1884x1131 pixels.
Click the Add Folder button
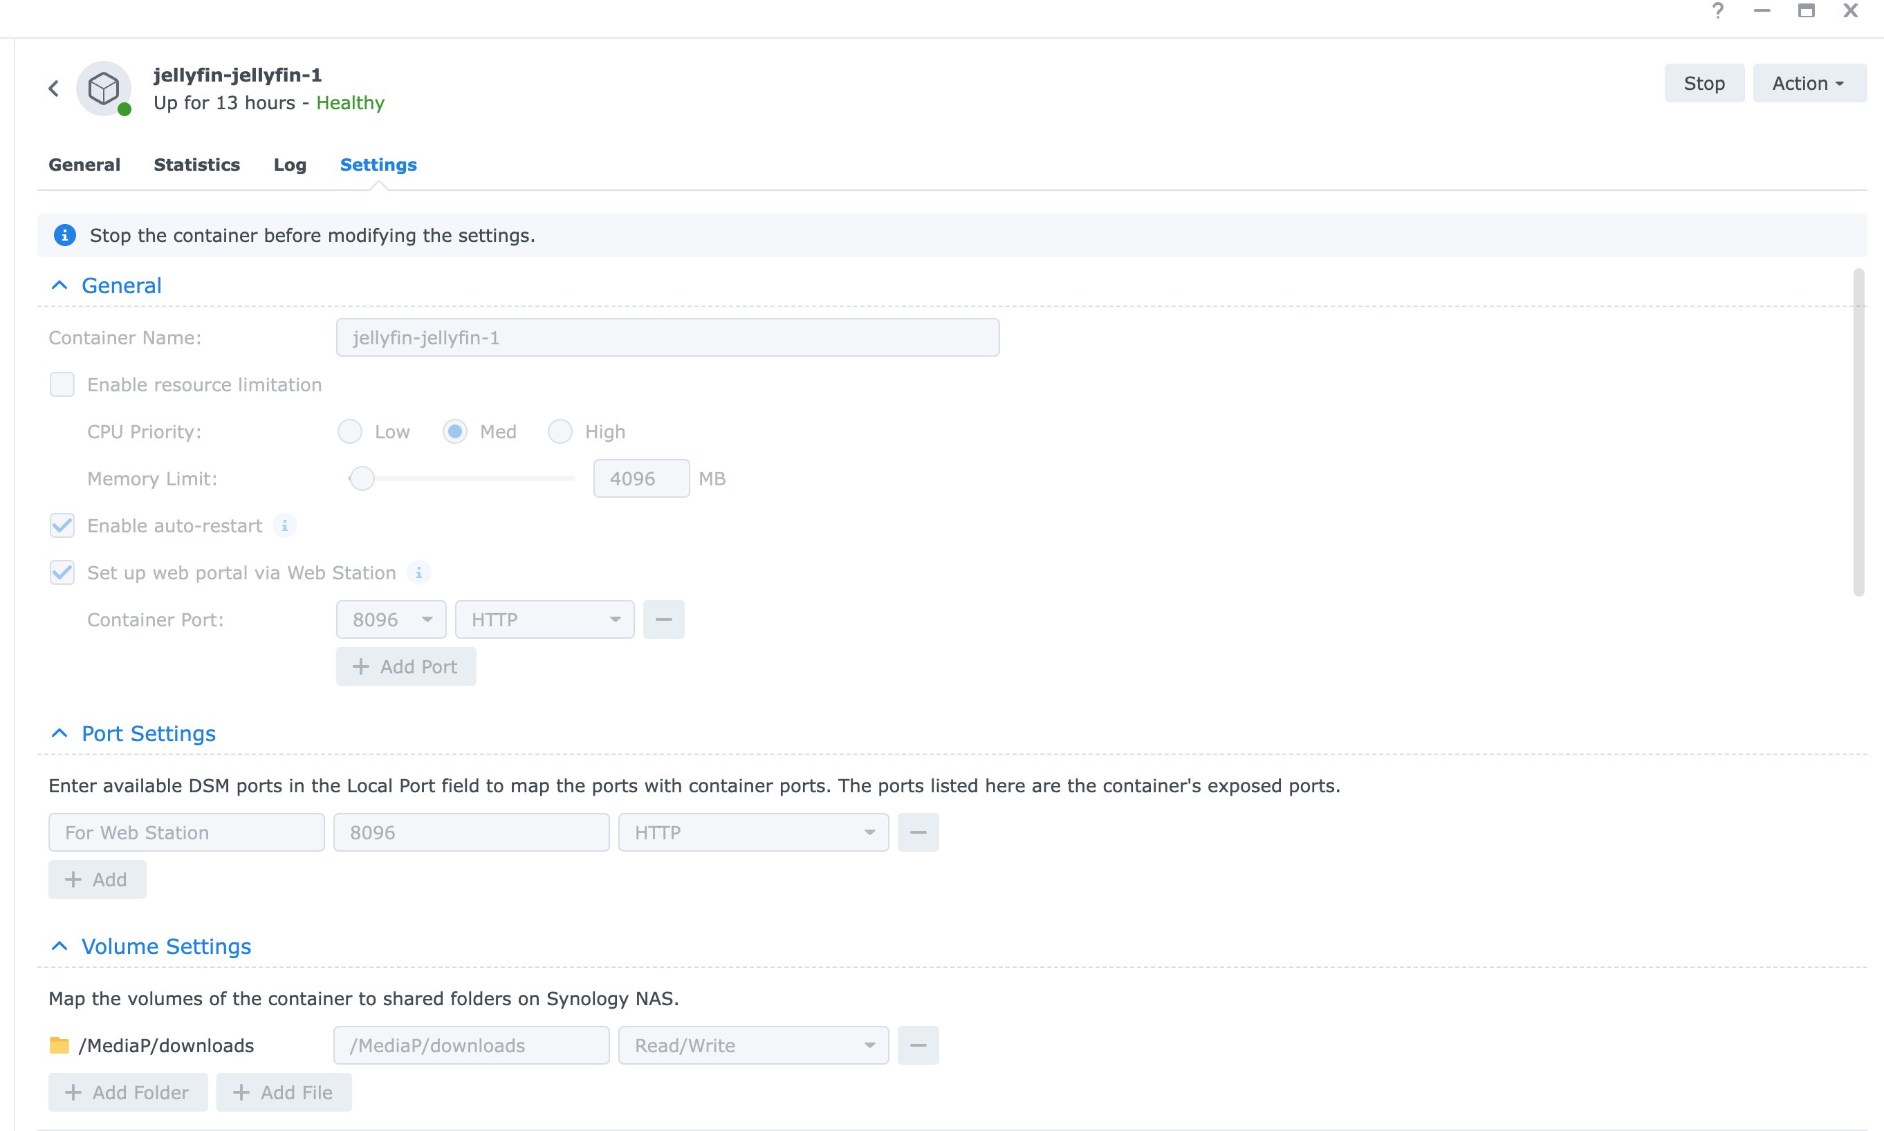pyautogui.click(x=128, y=1092)
